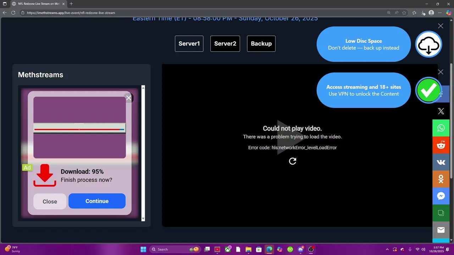Close the Low Disc Space notification
The image size is (454, 255).
point(441,26)
